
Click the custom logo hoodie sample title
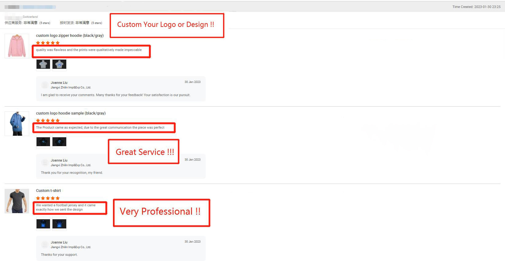(71, 113)
